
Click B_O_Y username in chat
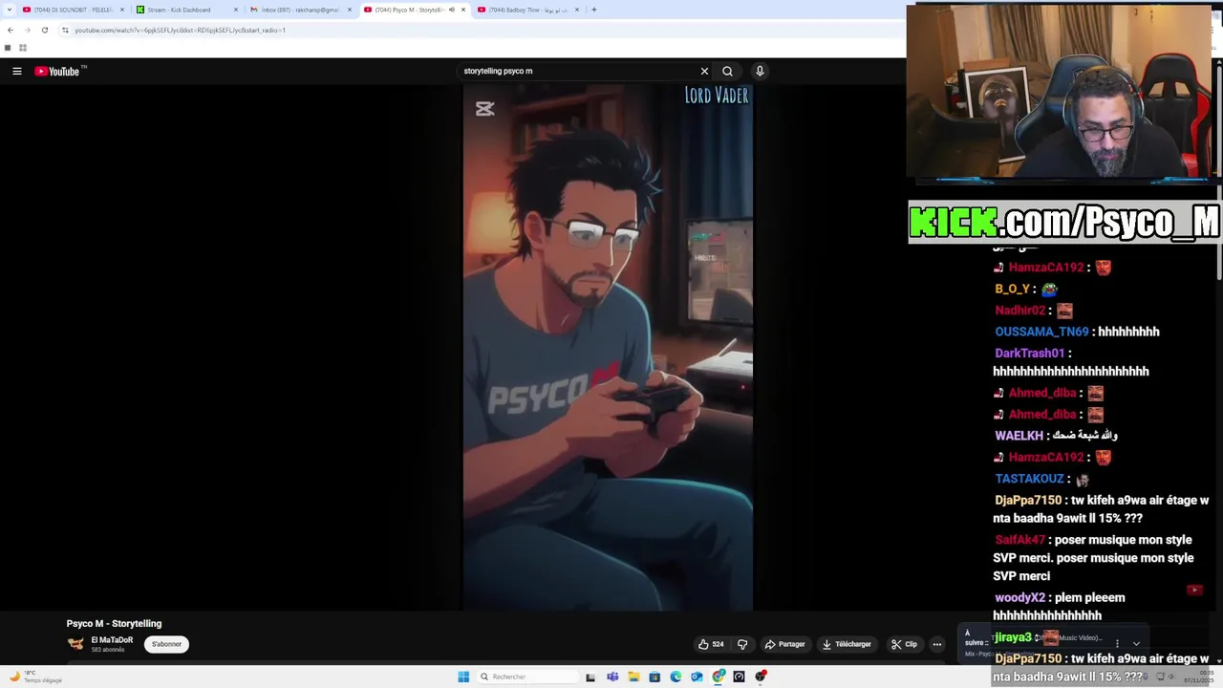click(1012, 289)
